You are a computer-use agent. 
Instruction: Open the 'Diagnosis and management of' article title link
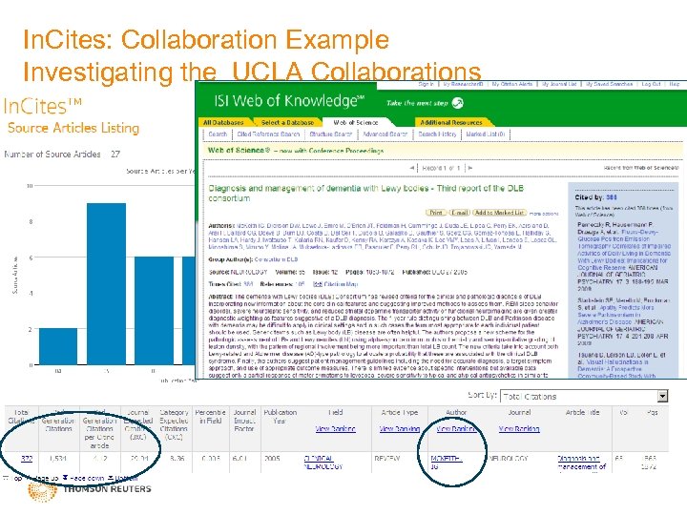pos(582,463)
